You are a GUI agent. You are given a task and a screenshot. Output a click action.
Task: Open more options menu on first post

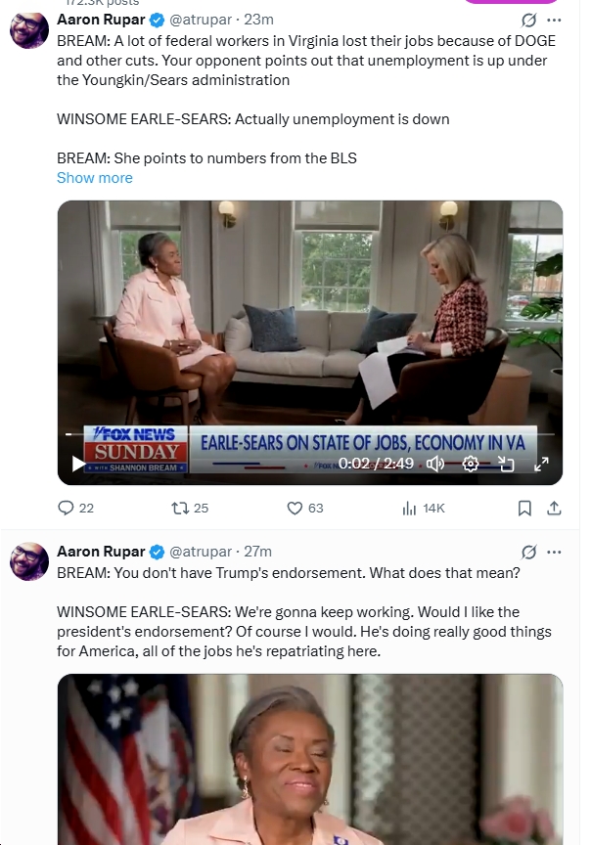click(554, 20)
